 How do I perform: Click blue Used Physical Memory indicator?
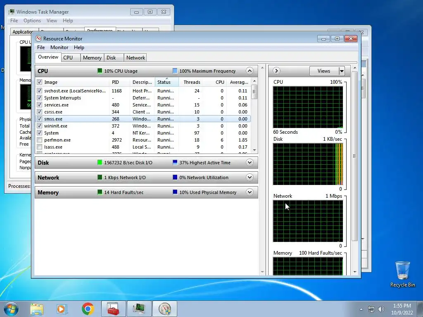[175, 192]
